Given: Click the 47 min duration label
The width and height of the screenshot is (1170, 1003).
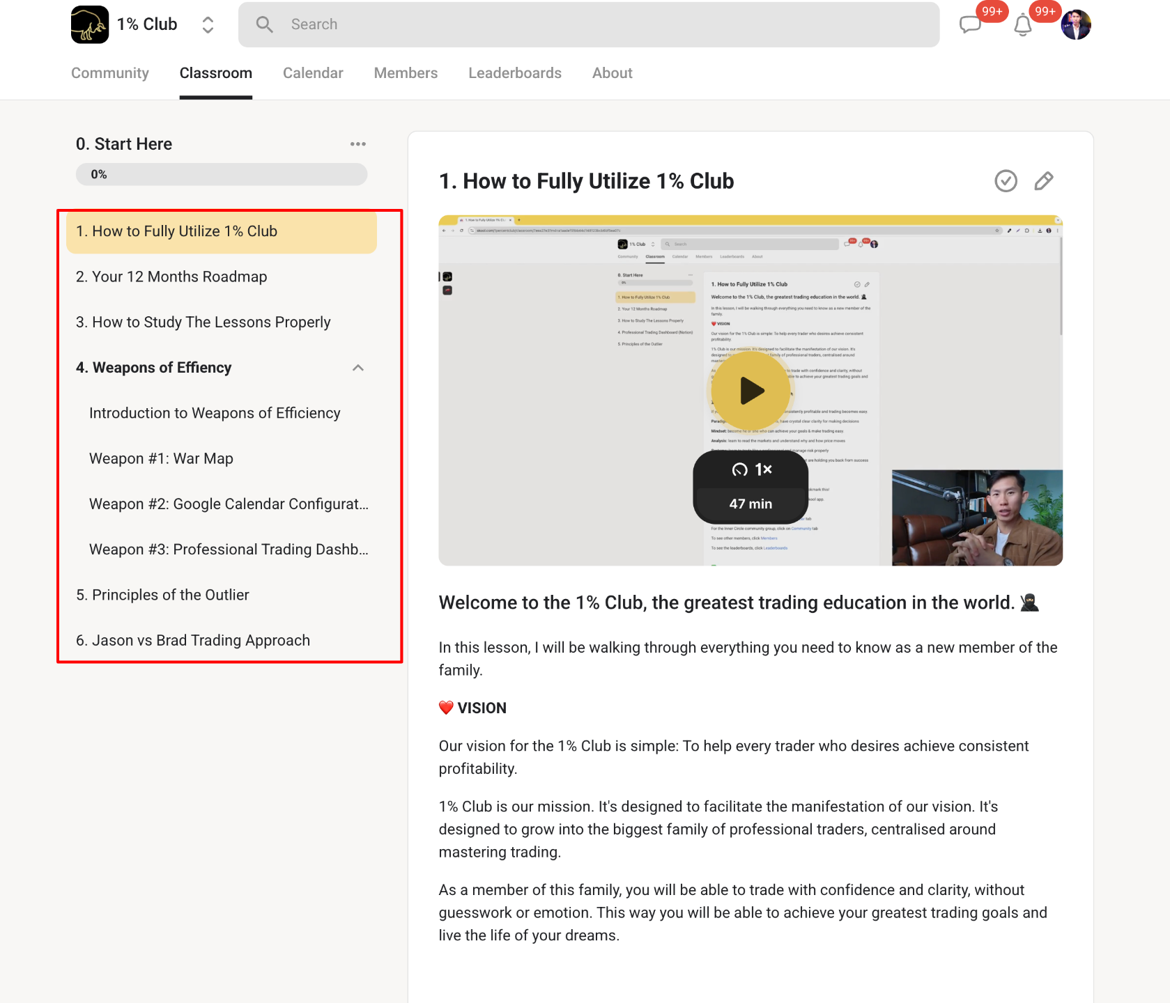Looking at the screenshot, I should click(751, 504).
